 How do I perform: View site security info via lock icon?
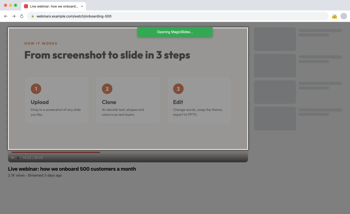pyautogui.click(x=32, y=16)
